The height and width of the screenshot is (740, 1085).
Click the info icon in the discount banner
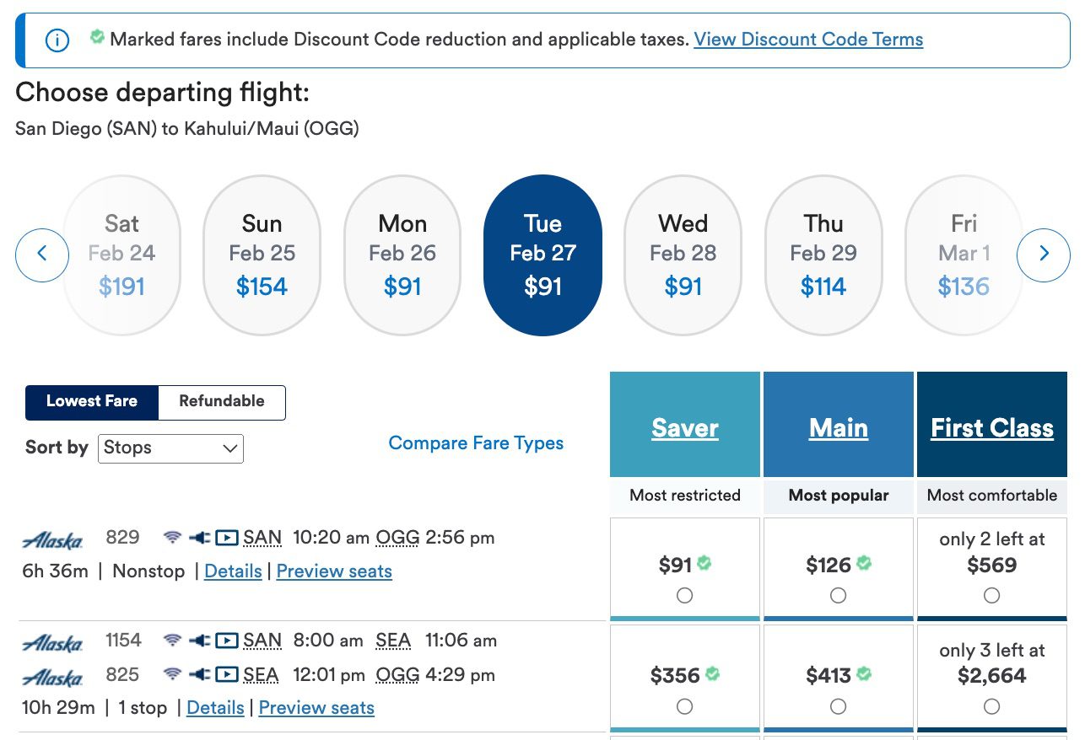click(x=57, y=40)
